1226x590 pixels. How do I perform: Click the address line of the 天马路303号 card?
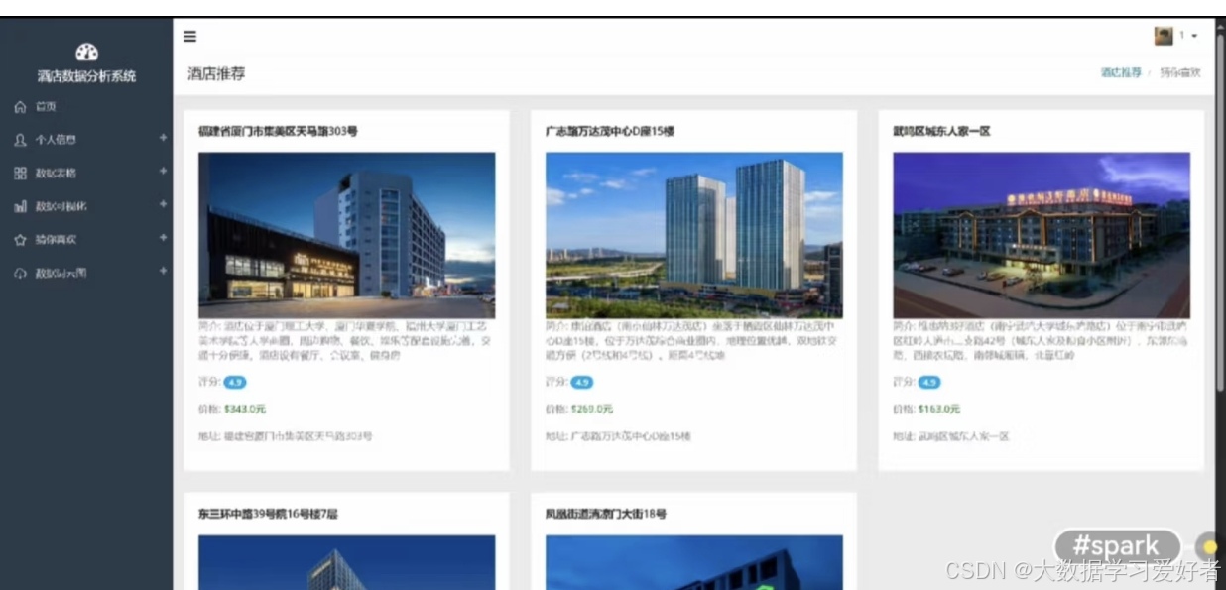286,436
